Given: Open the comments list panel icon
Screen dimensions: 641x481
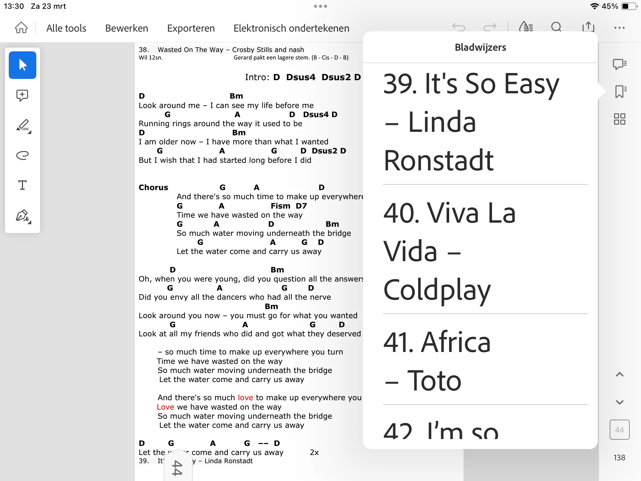Looking at the screenshot, I should click(x=620, y=64).
